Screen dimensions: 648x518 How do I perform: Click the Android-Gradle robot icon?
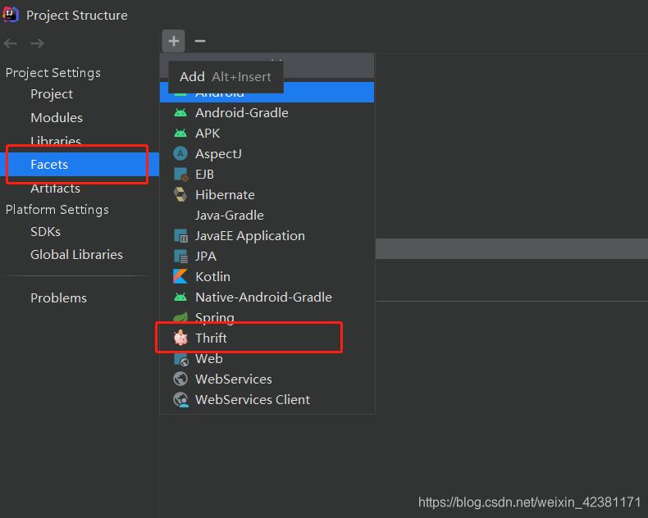[x=180, y=113]
